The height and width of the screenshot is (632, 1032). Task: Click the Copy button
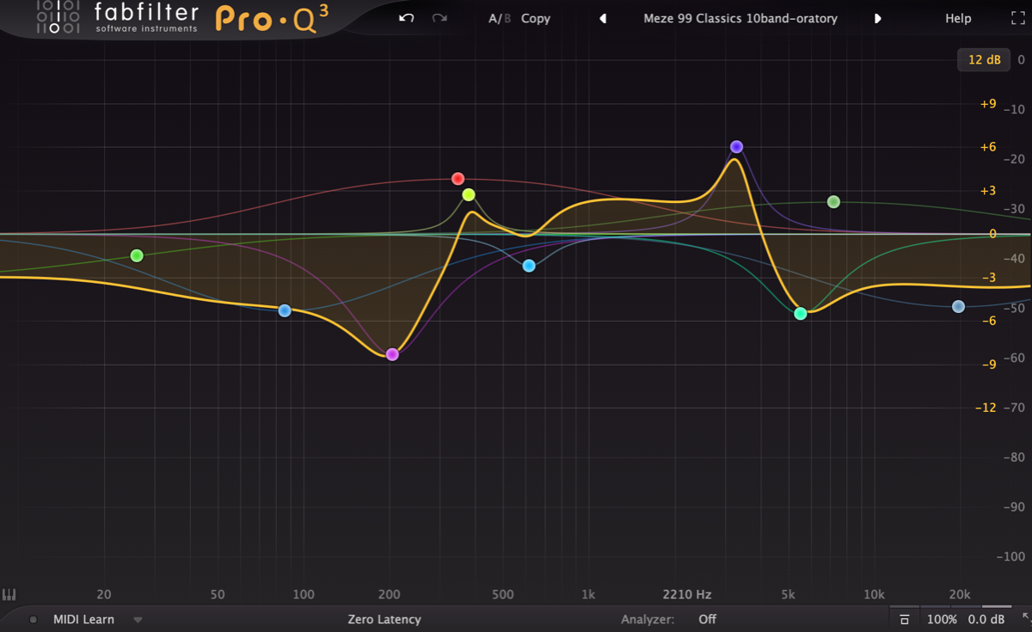tap(536, 18)
